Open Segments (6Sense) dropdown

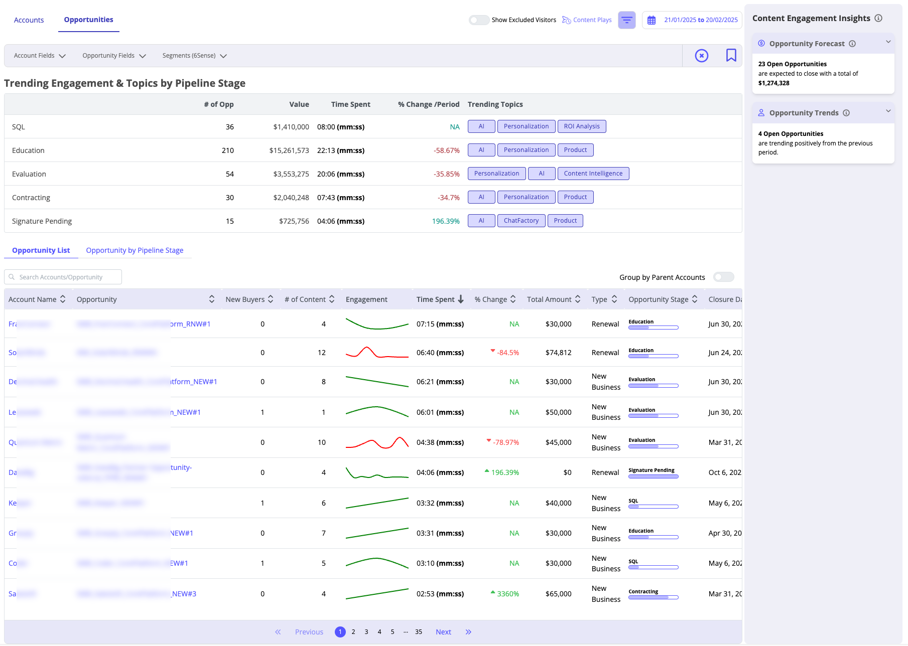click(194, 56)
